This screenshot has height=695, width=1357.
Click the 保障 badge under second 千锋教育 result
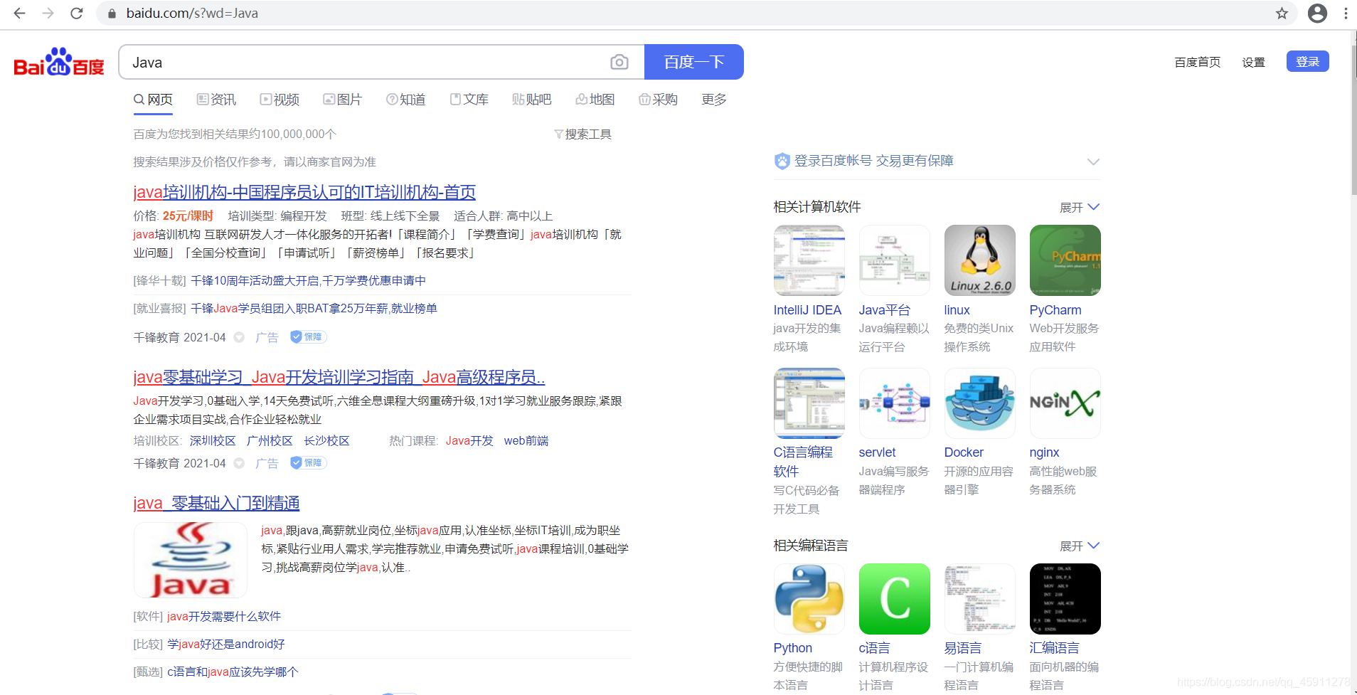308,463
